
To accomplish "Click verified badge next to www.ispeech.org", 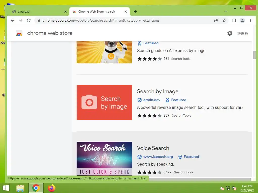I will (x=139, y=157).
